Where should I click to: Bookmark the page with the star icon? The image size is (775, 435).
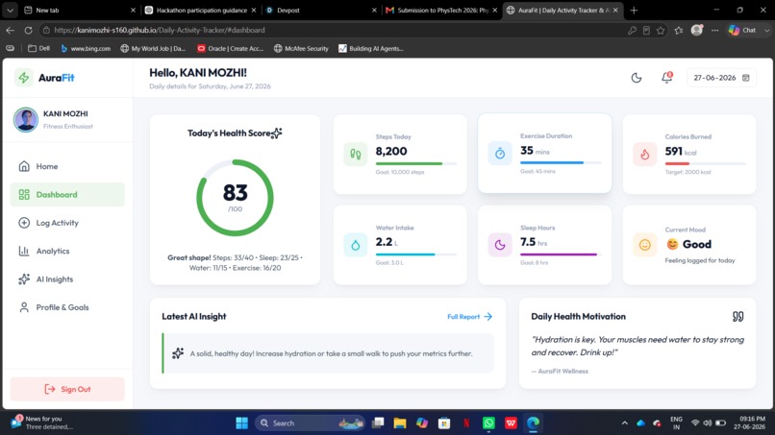coord(661,30)
